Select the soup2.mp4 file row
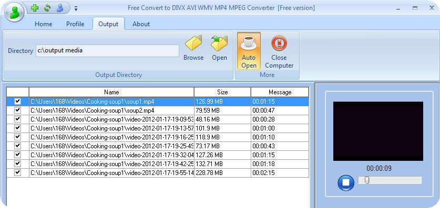 [158, 111]
